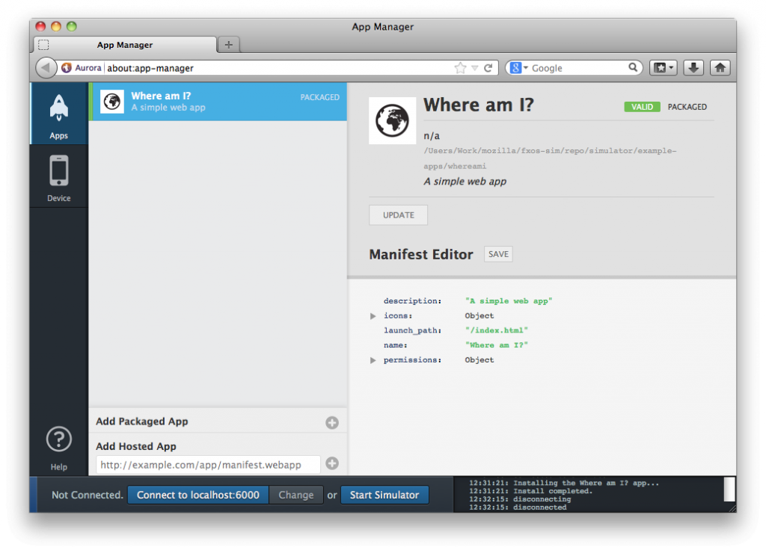Click the UPDATE button
Viewport: 766px width, 553px height.
pos(398,215)
